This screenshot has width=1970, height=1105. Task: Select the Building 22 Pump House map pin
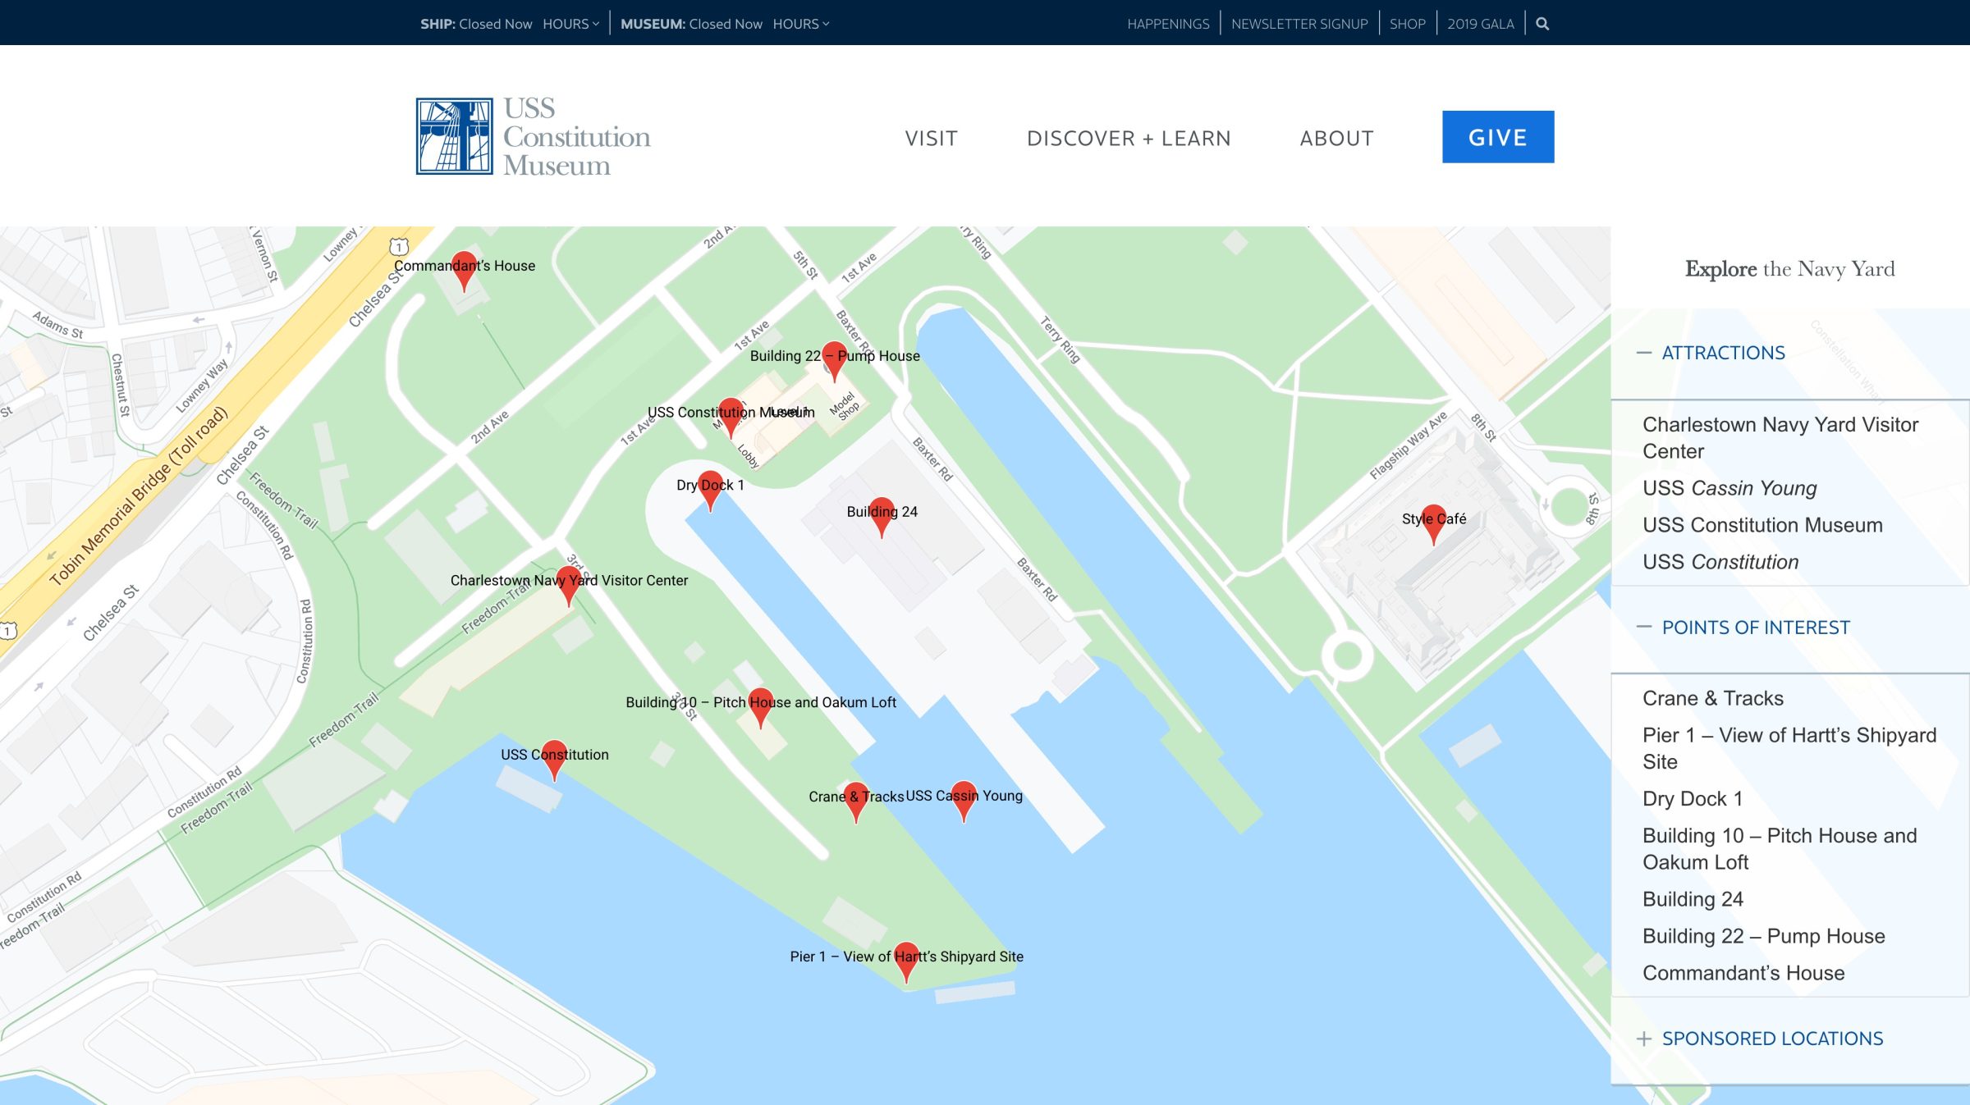(834, 361)
